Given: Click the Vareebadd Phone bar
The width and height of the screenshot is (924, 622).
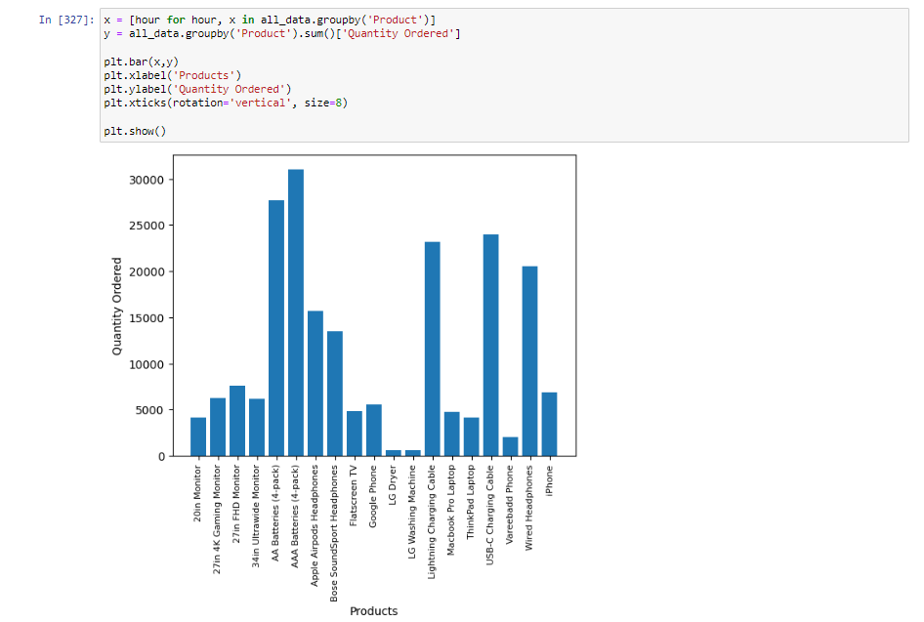Looking at the screenshot, I should [x=510, y=446].
